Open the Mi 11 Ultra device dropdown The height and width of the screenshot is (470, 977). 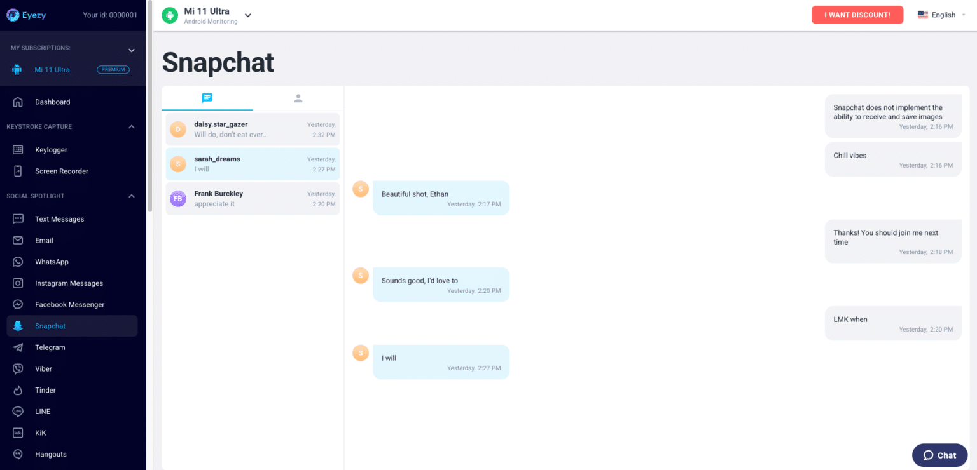[248, 15]
